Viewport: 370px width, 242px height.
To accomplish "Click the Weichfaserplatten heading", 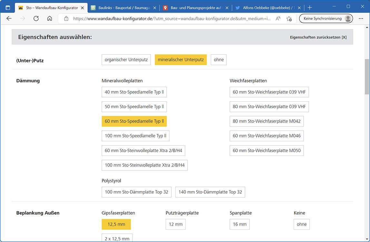I will point(248,81).
